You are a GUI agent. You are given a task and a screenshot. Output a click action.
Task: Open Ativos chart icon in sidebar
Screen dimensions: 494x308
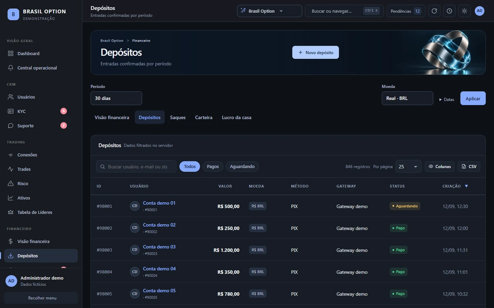tap(11, 198)
